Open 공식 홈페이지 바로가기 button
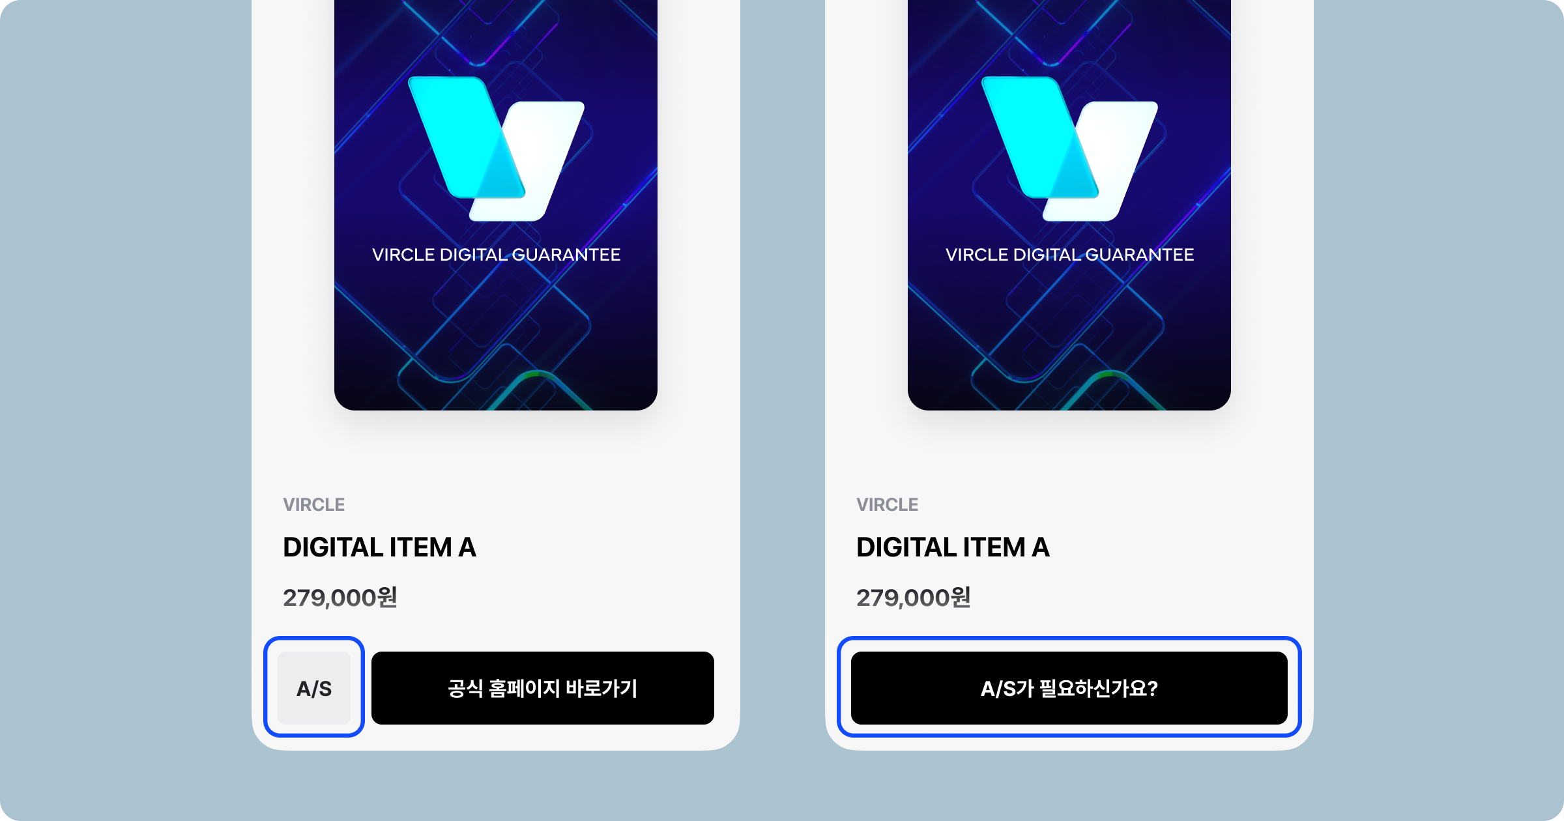Screen dimensions: 1564x821 pos(543,687)
